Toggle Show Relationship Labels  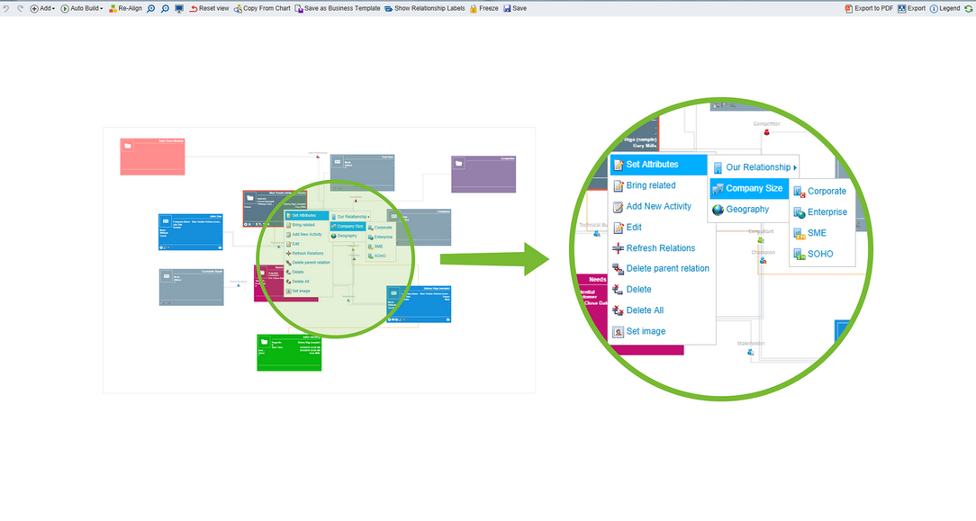tap(425, 8)
